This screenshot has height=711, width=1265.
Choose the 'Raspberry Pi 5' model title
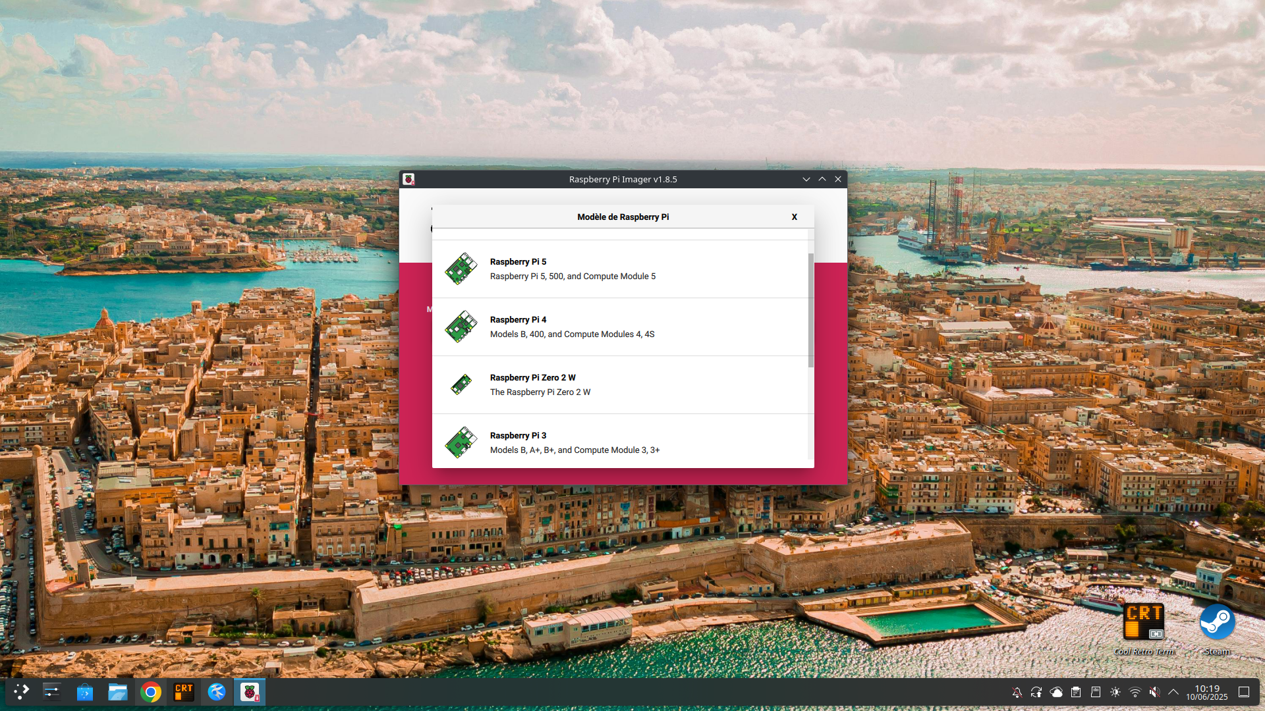tap(518, 262)
